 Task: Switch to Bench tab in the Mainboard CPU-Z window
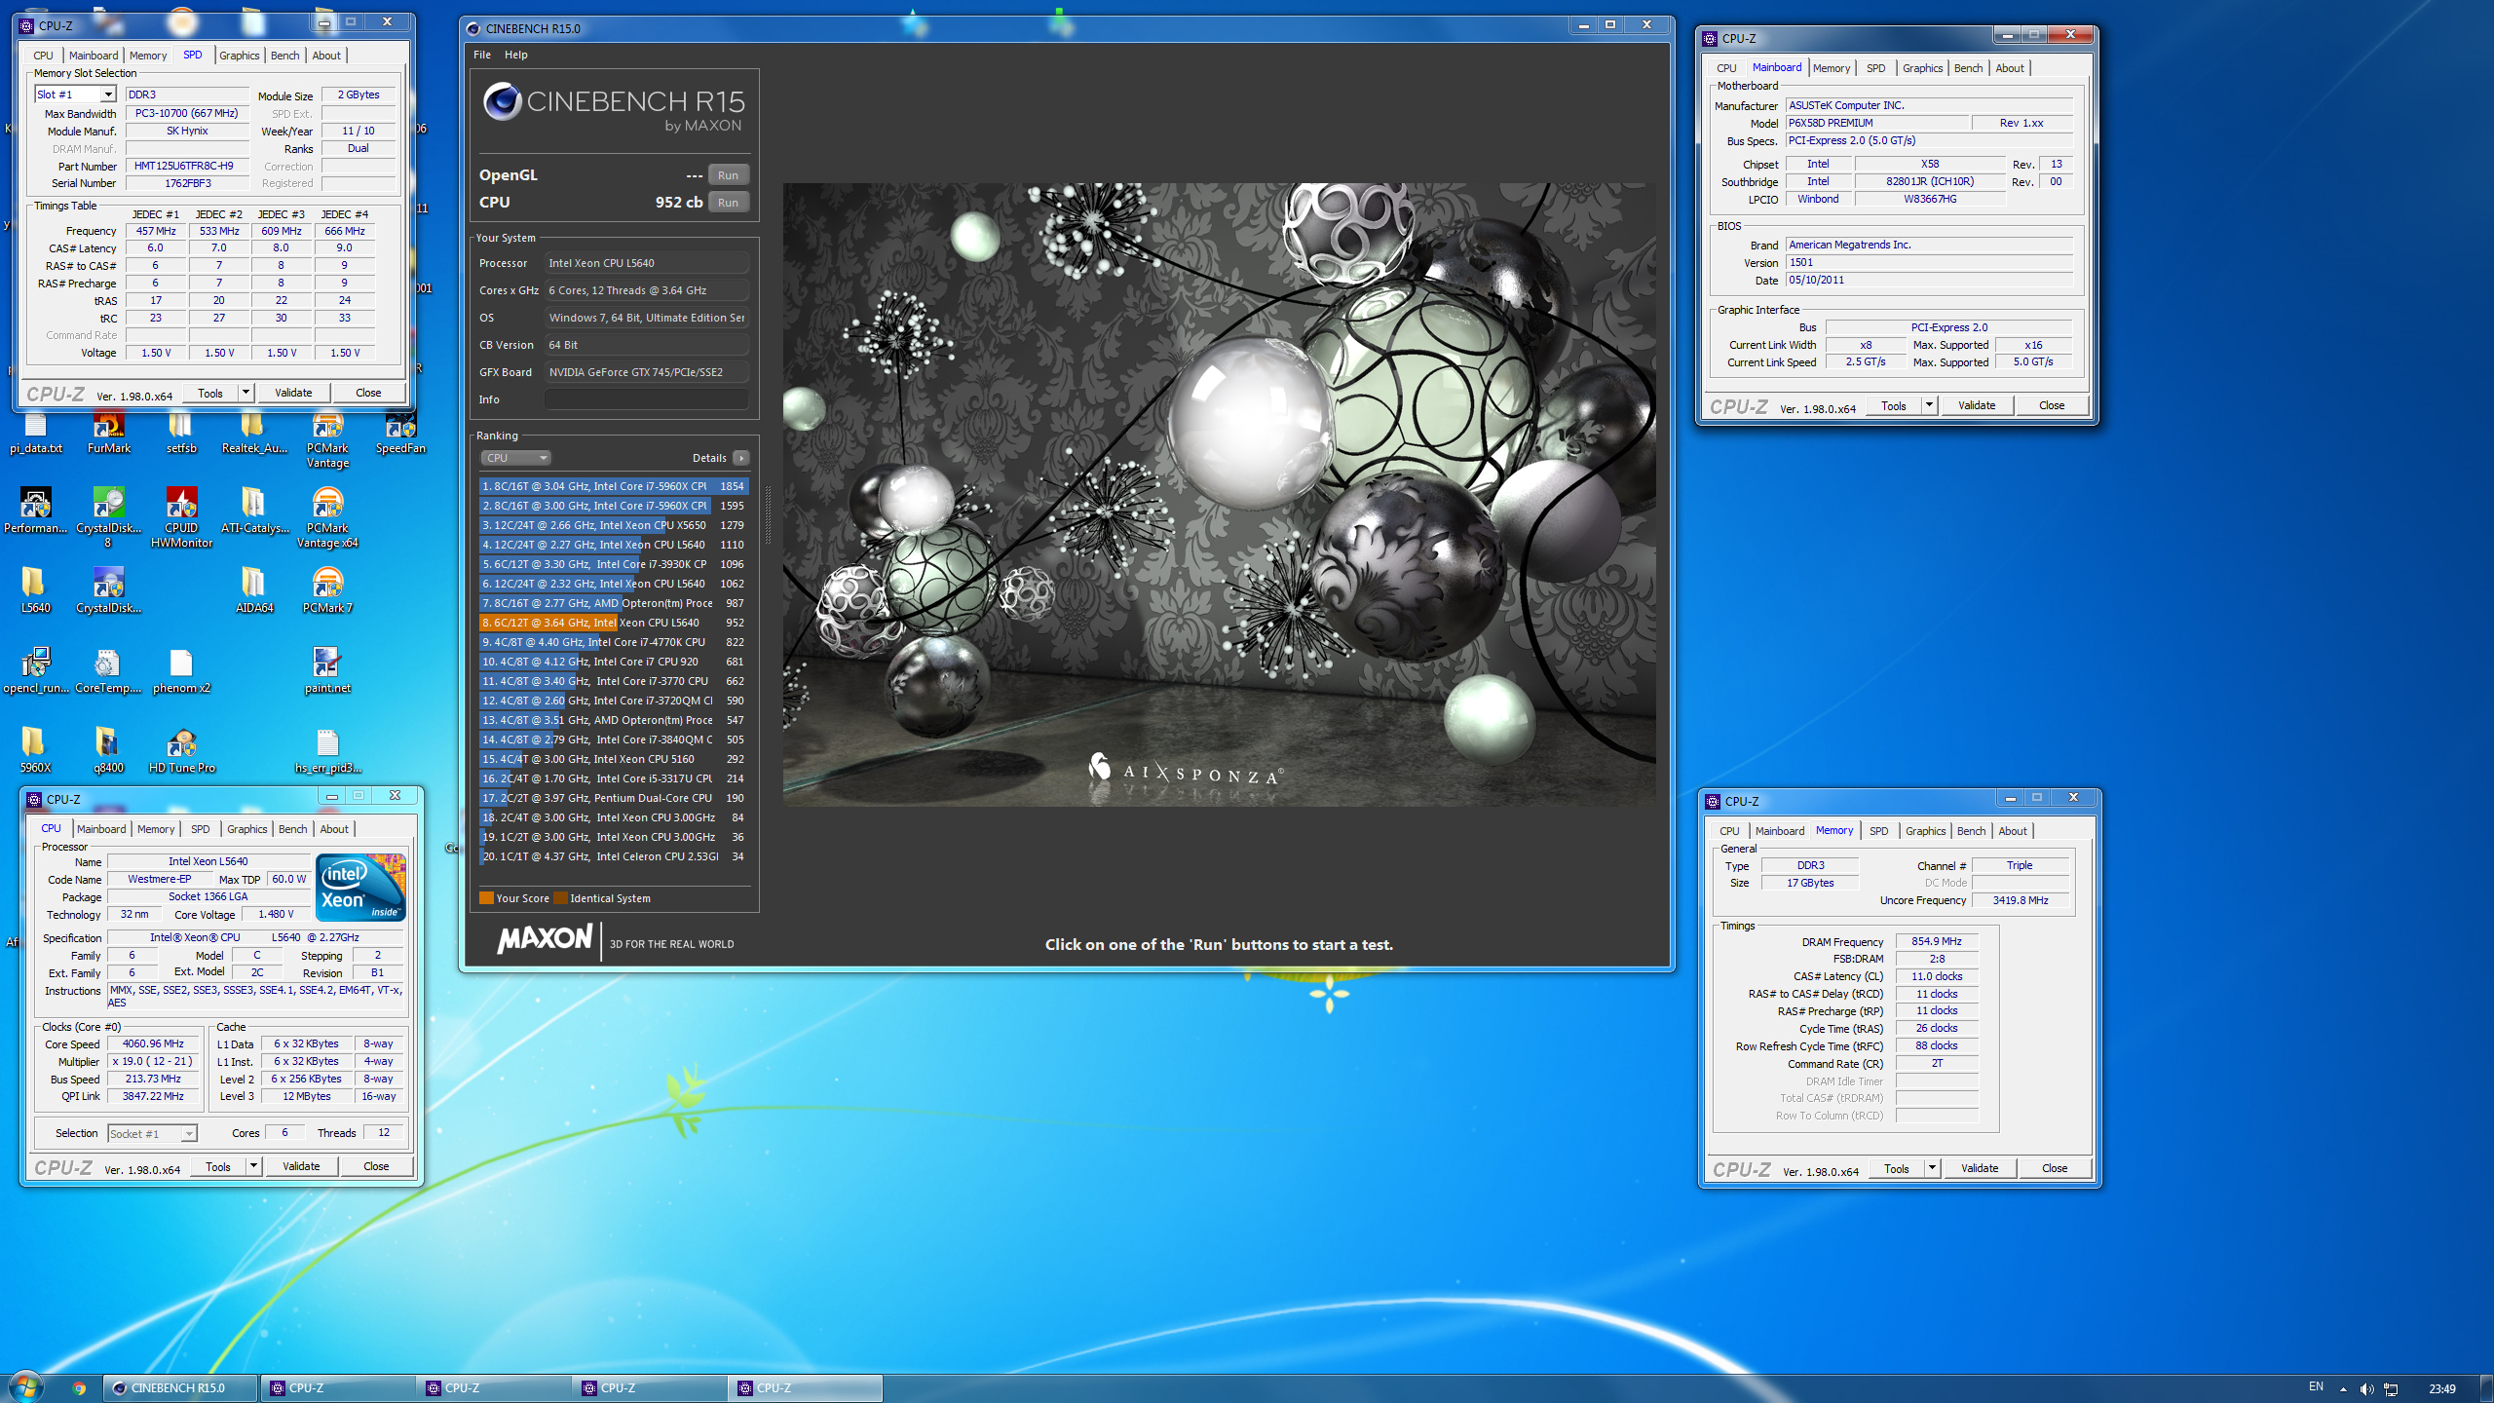pos(1968,68)
